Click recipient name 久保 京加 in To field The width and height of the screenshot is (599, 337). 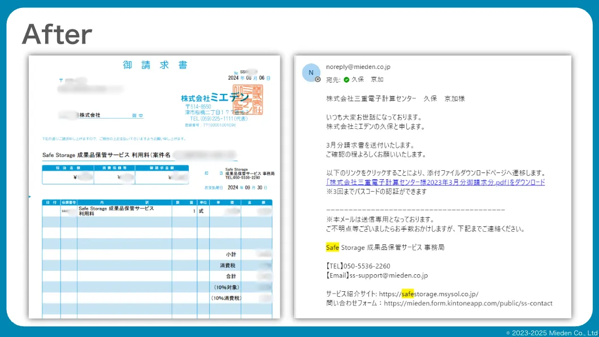pos(367,80)
